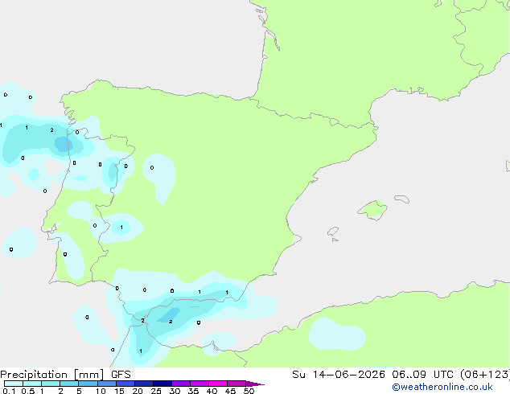Pick the 1–2 mm legend color swatch

point(51,384)
